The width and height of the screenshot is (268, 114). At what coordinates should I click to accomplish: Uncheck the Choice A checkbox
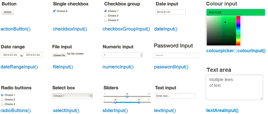54,11
